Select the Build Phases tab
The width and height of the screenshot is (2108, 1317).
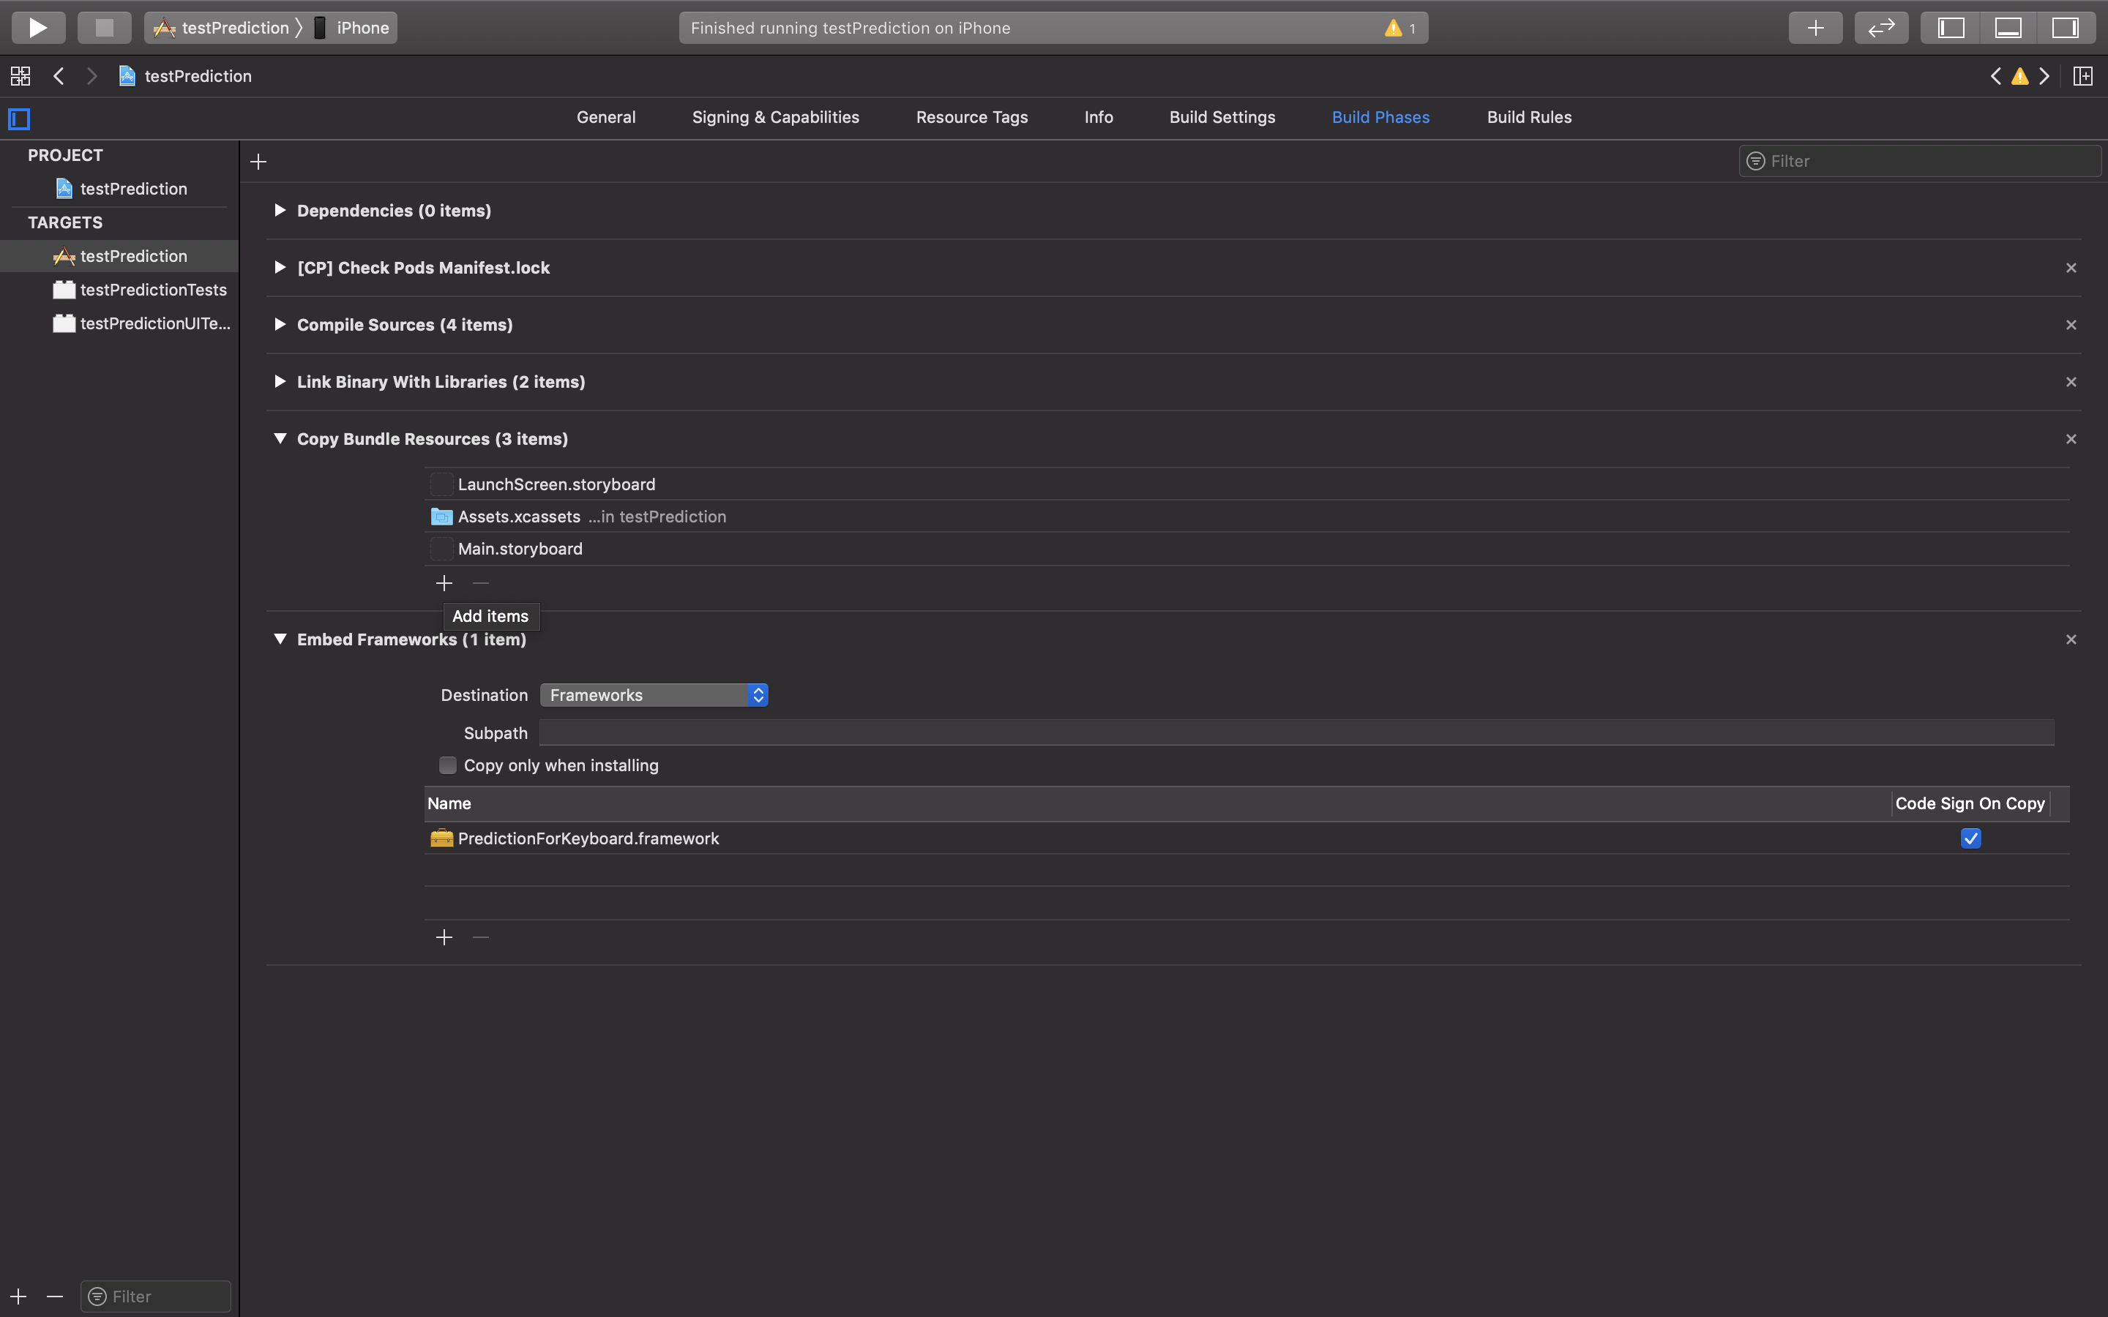tap(1380, 118)
